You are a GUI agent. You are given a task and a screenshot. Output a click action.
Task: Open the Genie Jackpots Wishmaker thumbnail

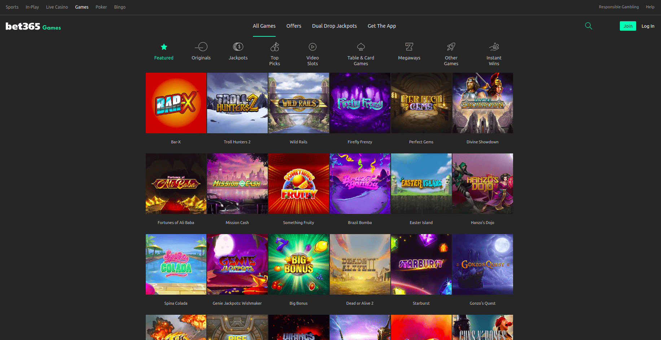(237, 264)
